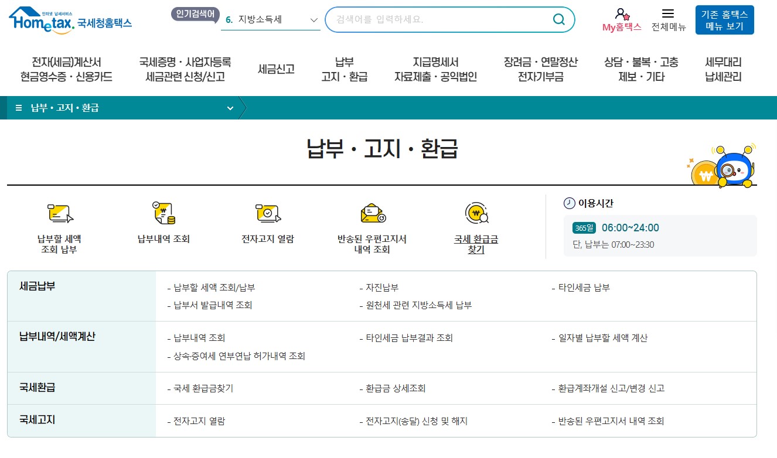The image size is (777, 458).
Task: Click the search magnifier icon
Action: (x=558, y=19)
